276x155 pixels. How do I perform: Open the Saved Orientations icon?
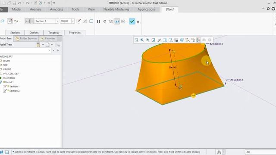click(170, 40)
